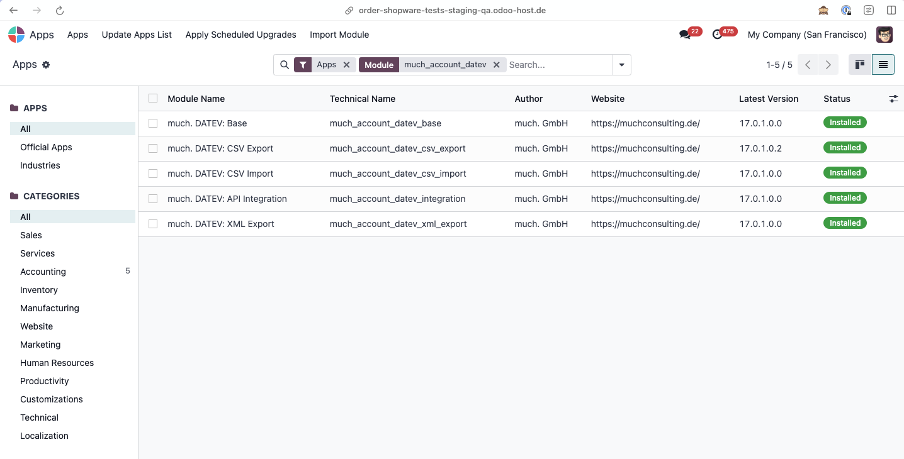Click the search magnifier icon
904x459 pixels.
284,65
